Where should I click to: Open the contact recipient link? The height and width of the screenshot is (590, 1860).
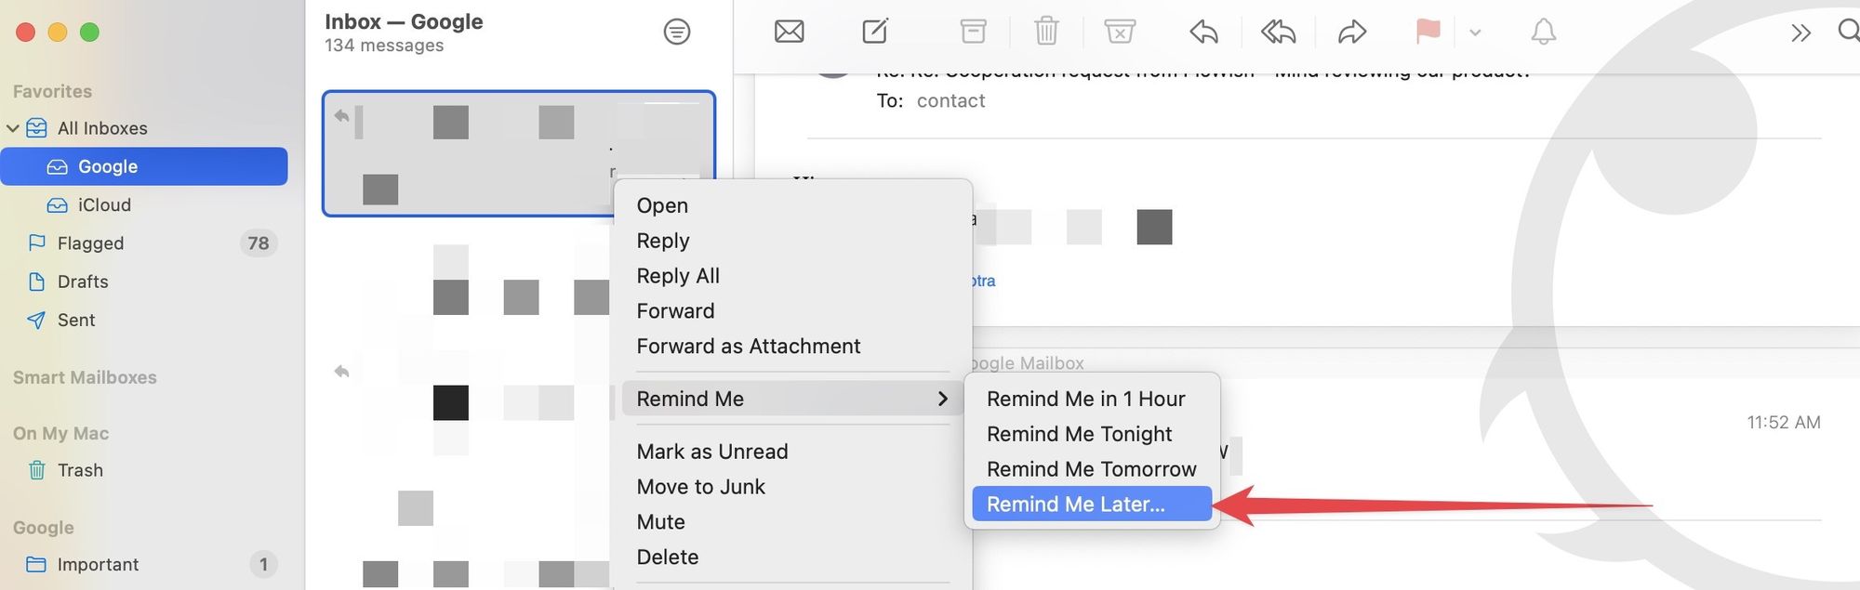pyautogui.click(x=950, y=100)
